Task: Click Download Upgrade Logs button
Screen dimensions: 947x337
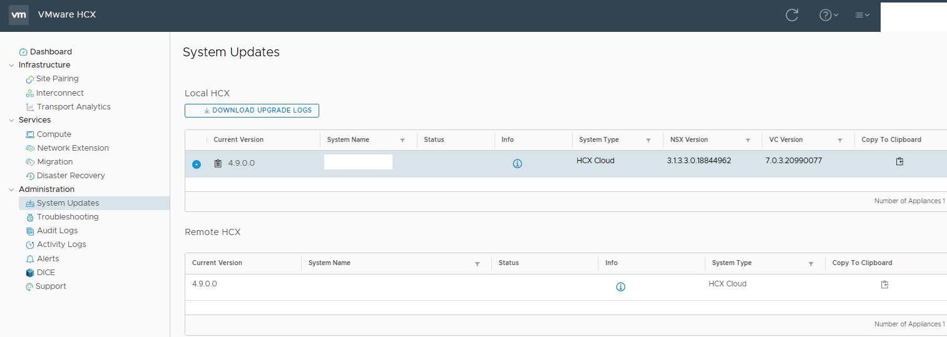Action: pos(252,111)
